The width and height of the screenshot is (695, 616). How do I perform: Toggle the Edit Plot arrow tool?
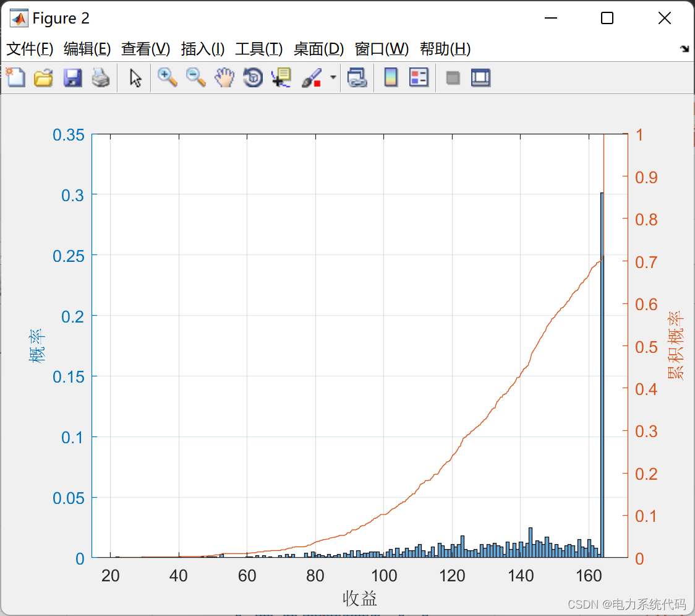click(x=135, y=77)
